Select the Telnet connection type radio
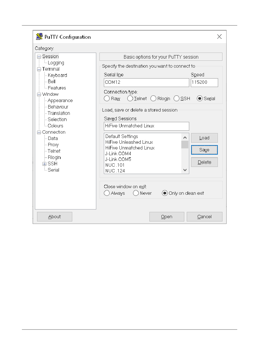The width and height of the screenshot is (259, 342). coord(130,98)
